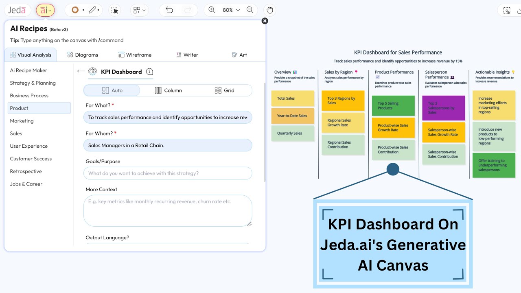
Task: Click the Sales by Region column heading
Action: click(341, 72)
